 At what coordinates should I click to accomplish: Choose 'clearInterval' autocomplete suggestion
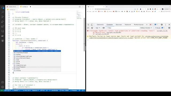(x=37, y=65)
